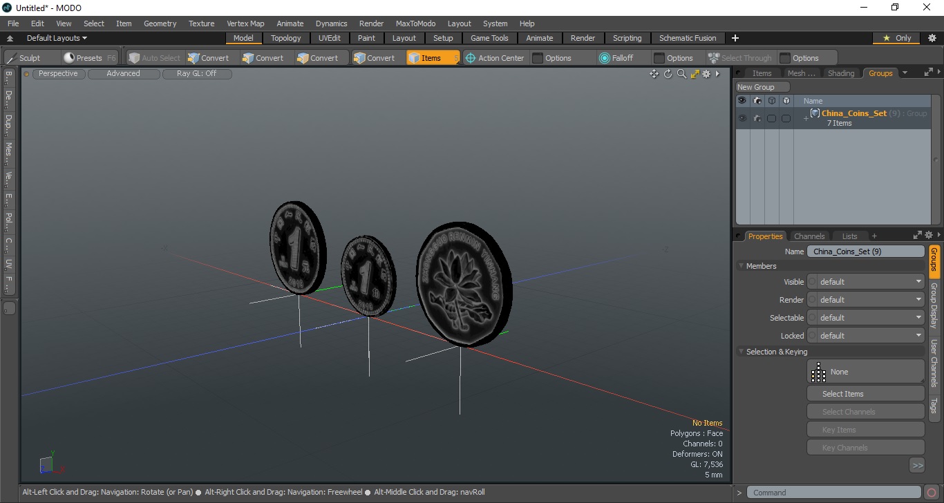Click the keyframe dot beside Locked

point(812,336)
